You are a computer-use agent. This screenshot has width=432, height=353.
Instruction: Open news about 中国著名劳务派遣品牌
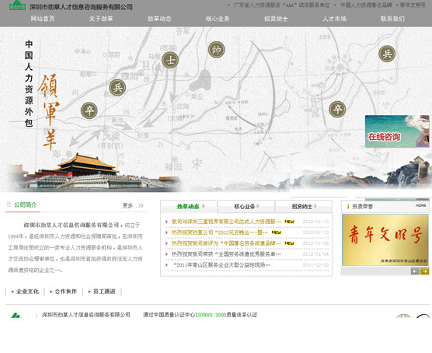[x=226, y=243]
